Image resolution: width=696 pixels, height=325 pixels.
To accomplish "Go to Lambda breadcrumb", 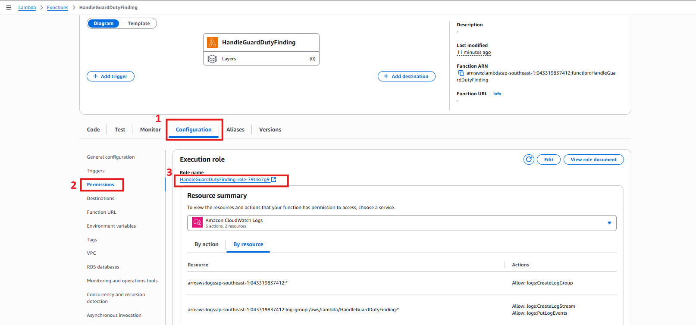I will pos(27,7).
